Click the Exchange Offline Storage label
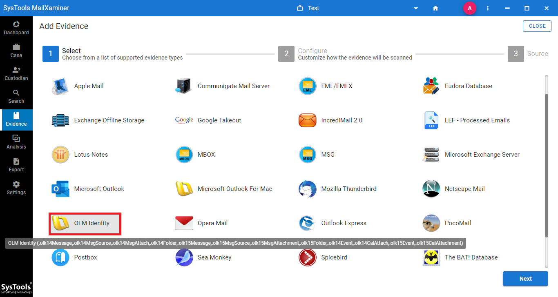 pos(109,120)
